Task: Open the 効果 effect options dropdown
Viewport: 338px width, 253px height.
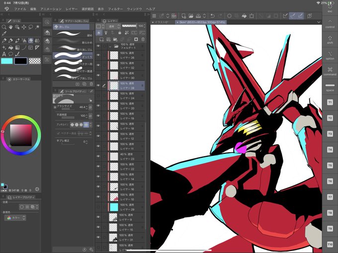Action: [x=37, y=207]
